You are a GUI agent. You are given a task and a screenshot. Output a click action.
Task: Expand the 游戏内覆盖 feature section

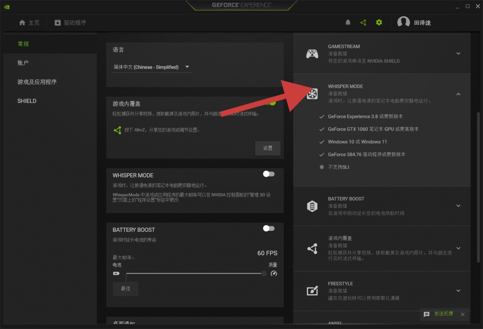click(458, 248)
